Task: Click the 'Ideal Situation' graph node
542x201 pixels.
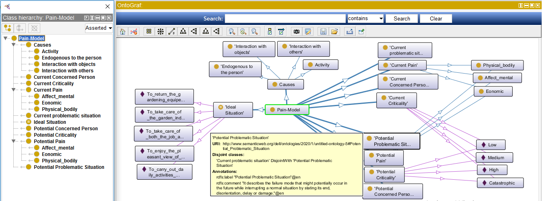Action: (233, 110)
